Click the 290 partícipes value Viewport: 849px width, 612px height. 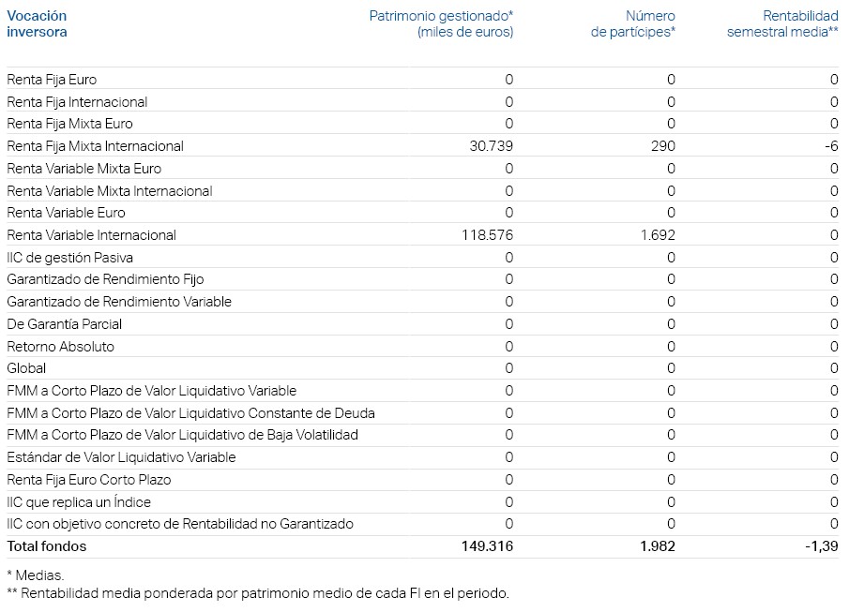click(663, 146)
